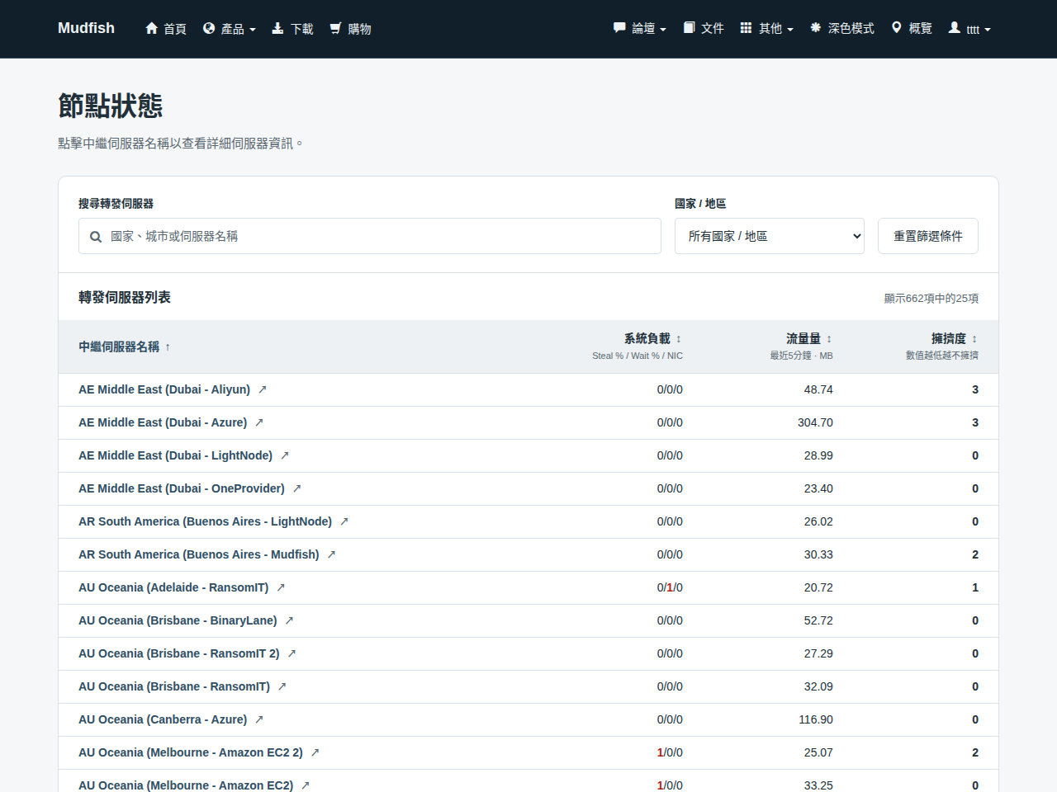Click the home icon in navbar
Viewport: 1057px width, 792px height.
[x=151, y=28]
